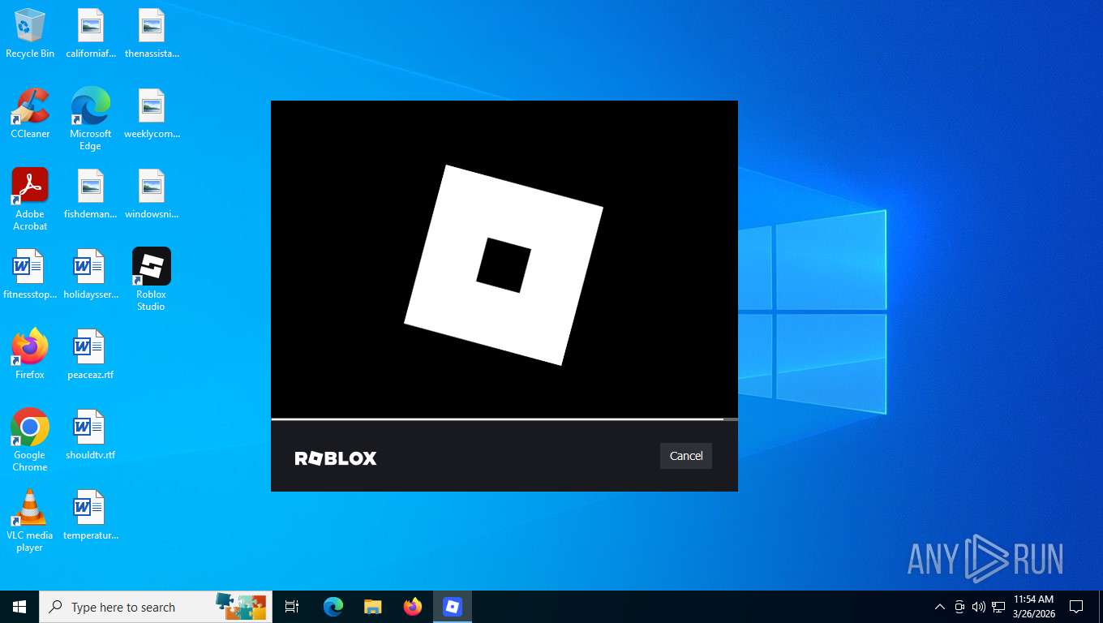Select the peaceaz.rtf document

(90, 354)
